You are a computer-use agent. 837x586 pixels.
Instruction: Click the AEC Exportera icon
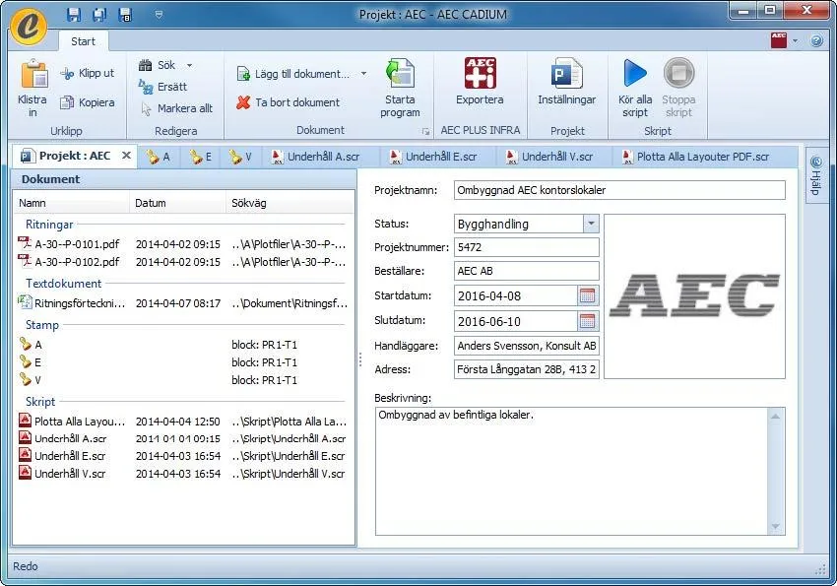coord(480,74)
